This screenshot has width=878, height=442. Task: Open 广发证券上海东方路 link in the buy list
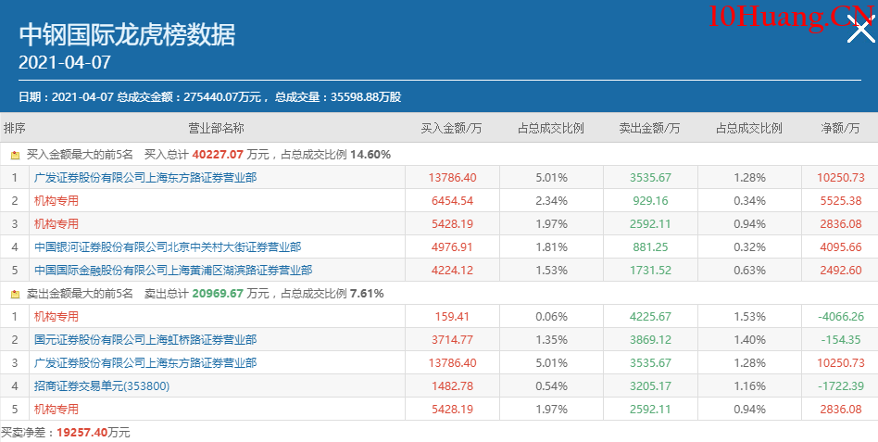pos(145,178)
